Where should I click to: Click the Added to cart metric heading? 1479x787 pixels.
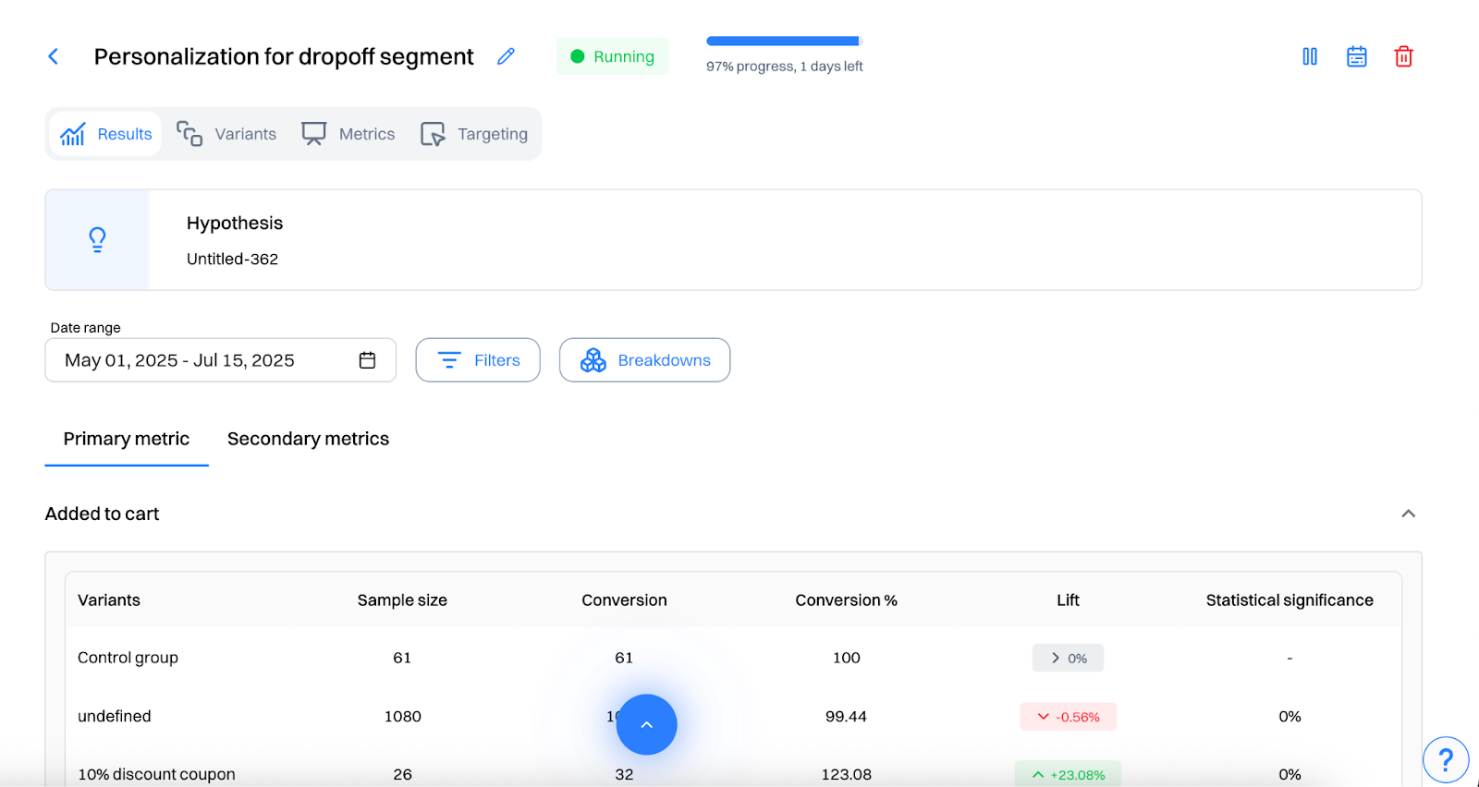pos(102,514)
